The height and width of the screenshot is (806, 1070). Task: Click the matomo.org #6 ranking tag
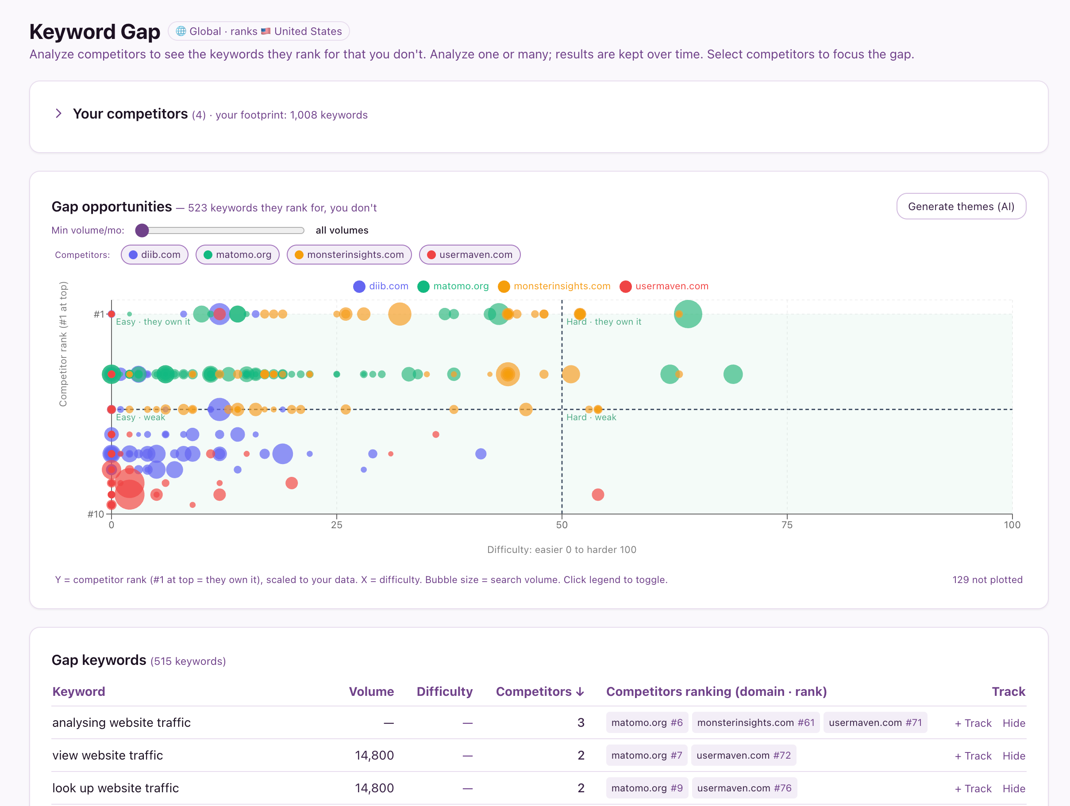(x=647, y=722)
